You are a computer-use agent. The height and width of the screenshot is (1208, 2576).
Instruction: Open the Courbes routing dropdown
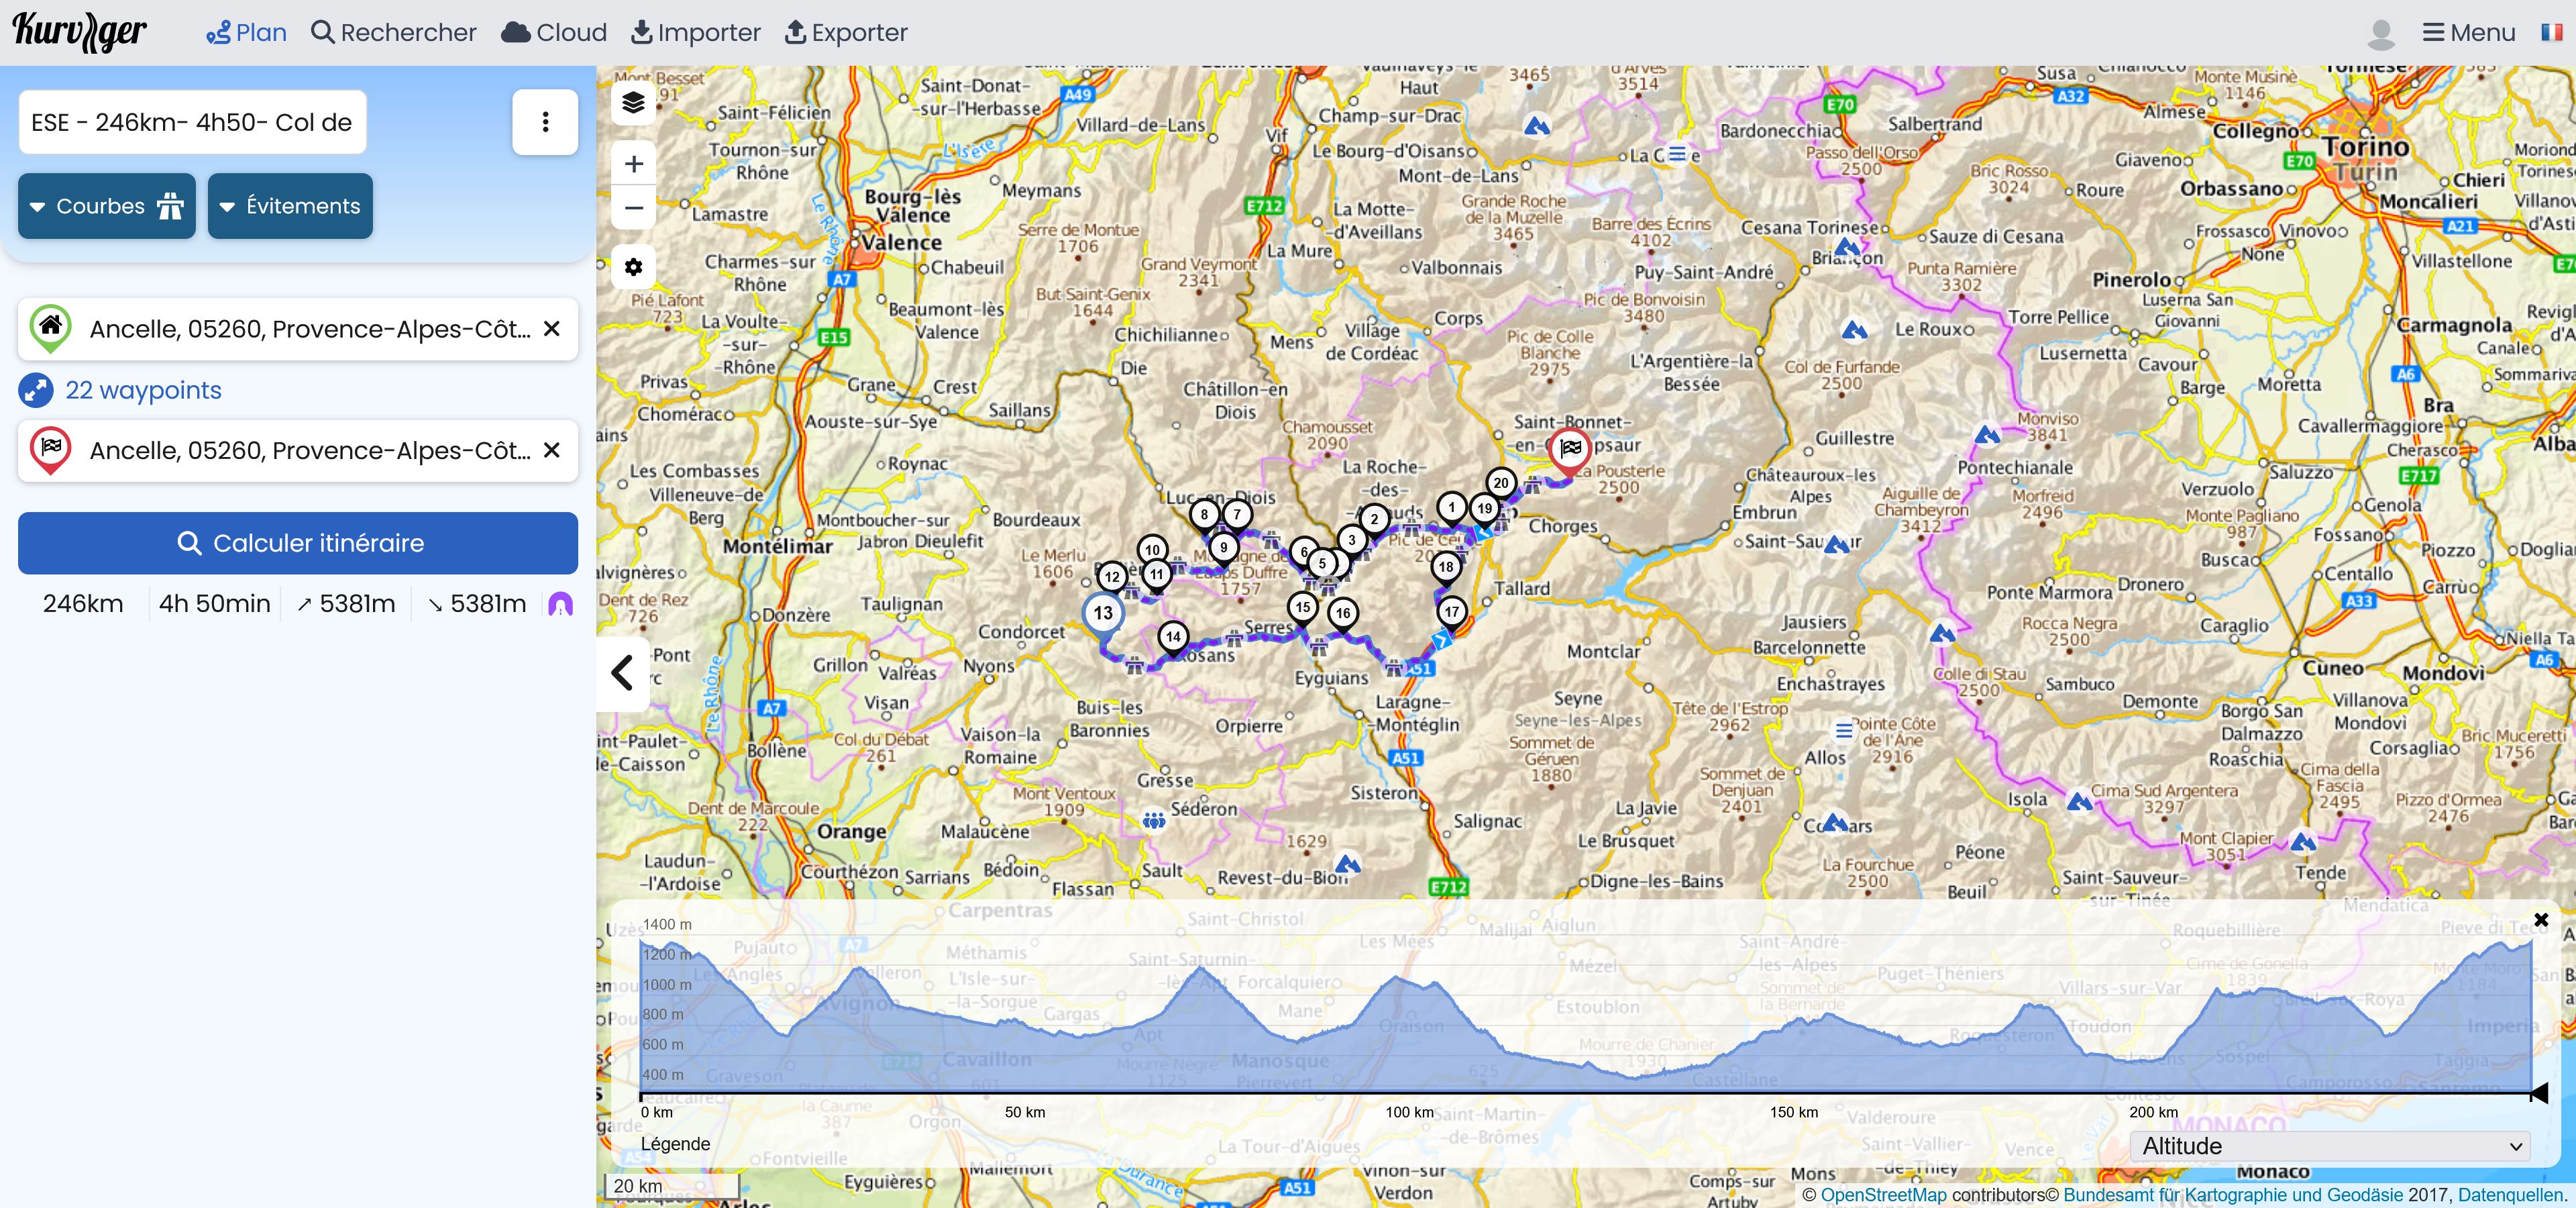coord(106,206)
